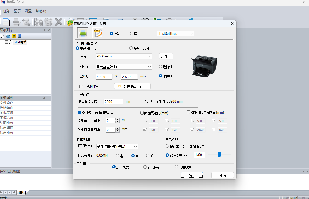The width and height of the screenshot is (309, 199).
Task: Click the yellow sheet icon in 图纸列表 toolbar
Action: (x=14, y=36)
